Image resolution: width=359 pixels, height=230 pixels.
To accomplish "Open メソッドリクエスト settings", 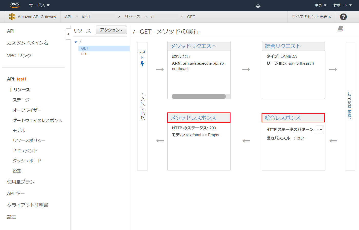I will [x=194, y=46].
